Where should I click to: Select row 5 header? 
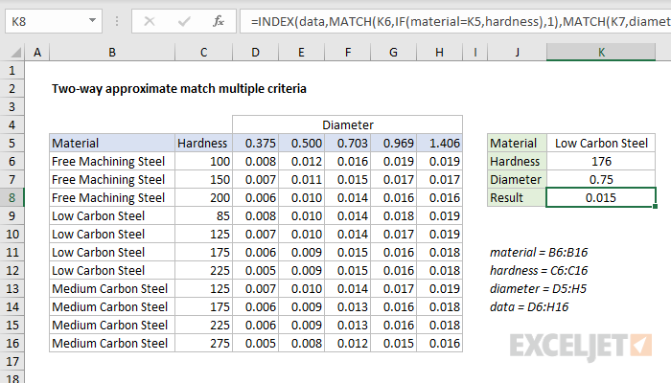click(12, 144)
